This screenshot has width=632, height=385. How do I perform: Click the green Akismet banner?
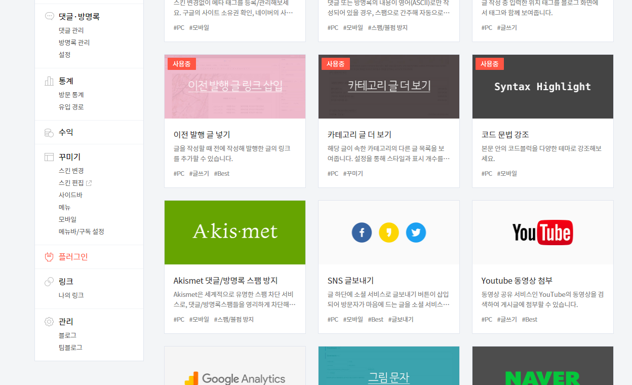coord(235,233)
